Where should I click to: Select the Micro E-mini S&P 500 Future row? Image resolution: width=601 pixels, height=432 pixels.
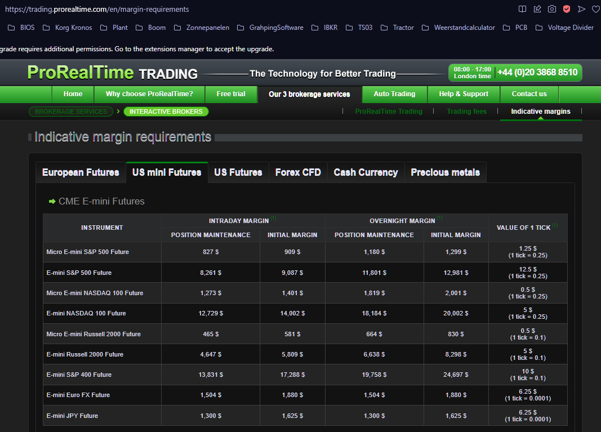click(305, 252)
